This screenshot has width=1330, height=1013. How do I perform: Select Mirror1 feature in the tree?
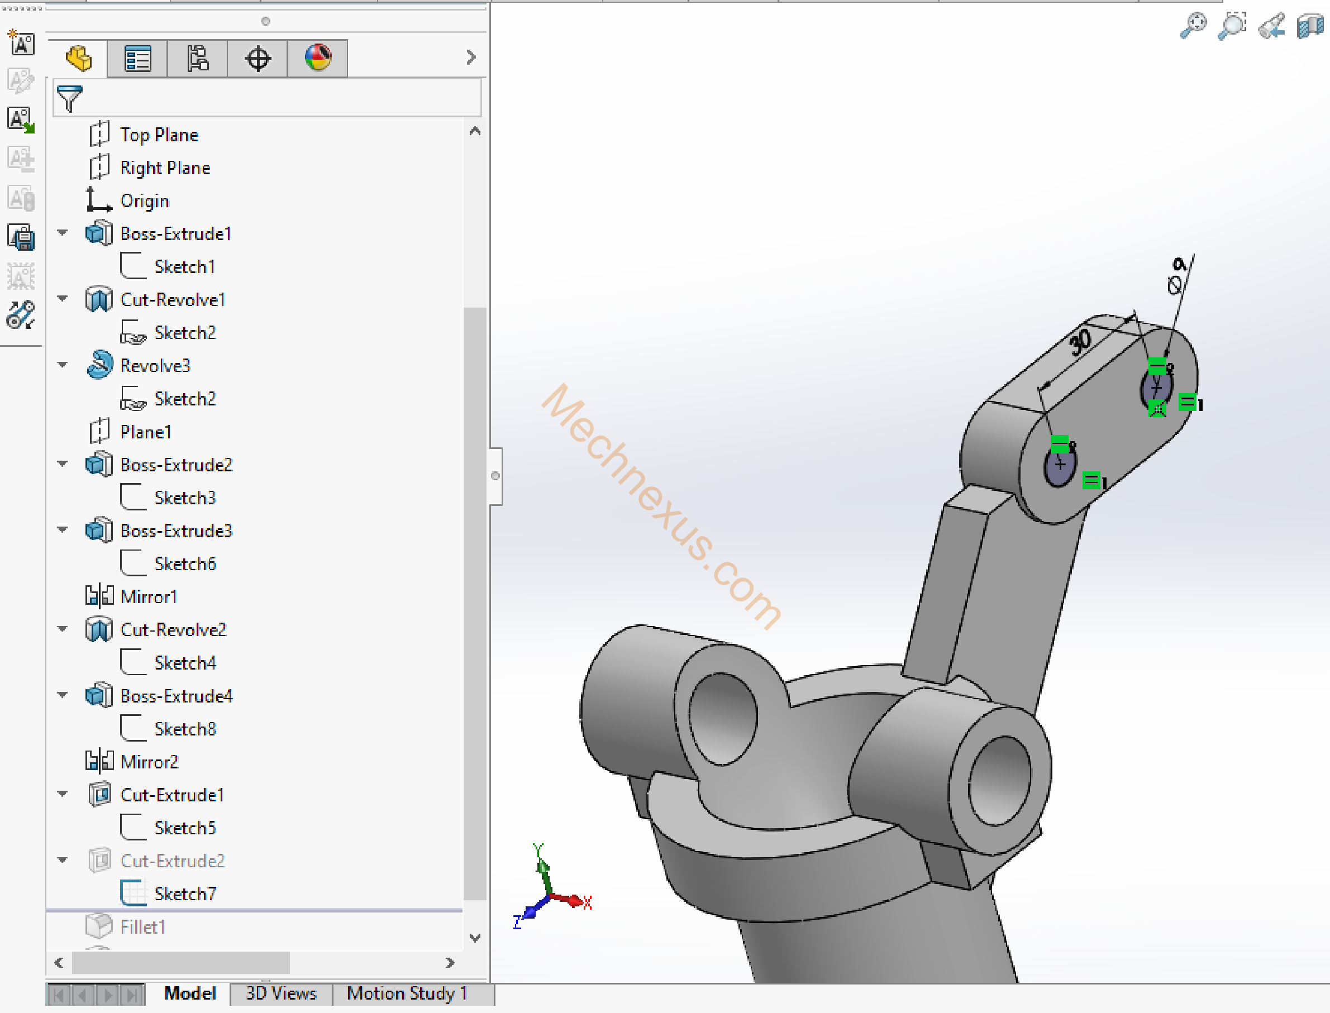tap(149, 596)
